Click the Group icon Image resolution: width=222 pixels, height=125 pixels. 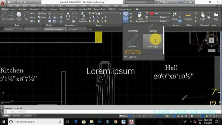[174, 16]
